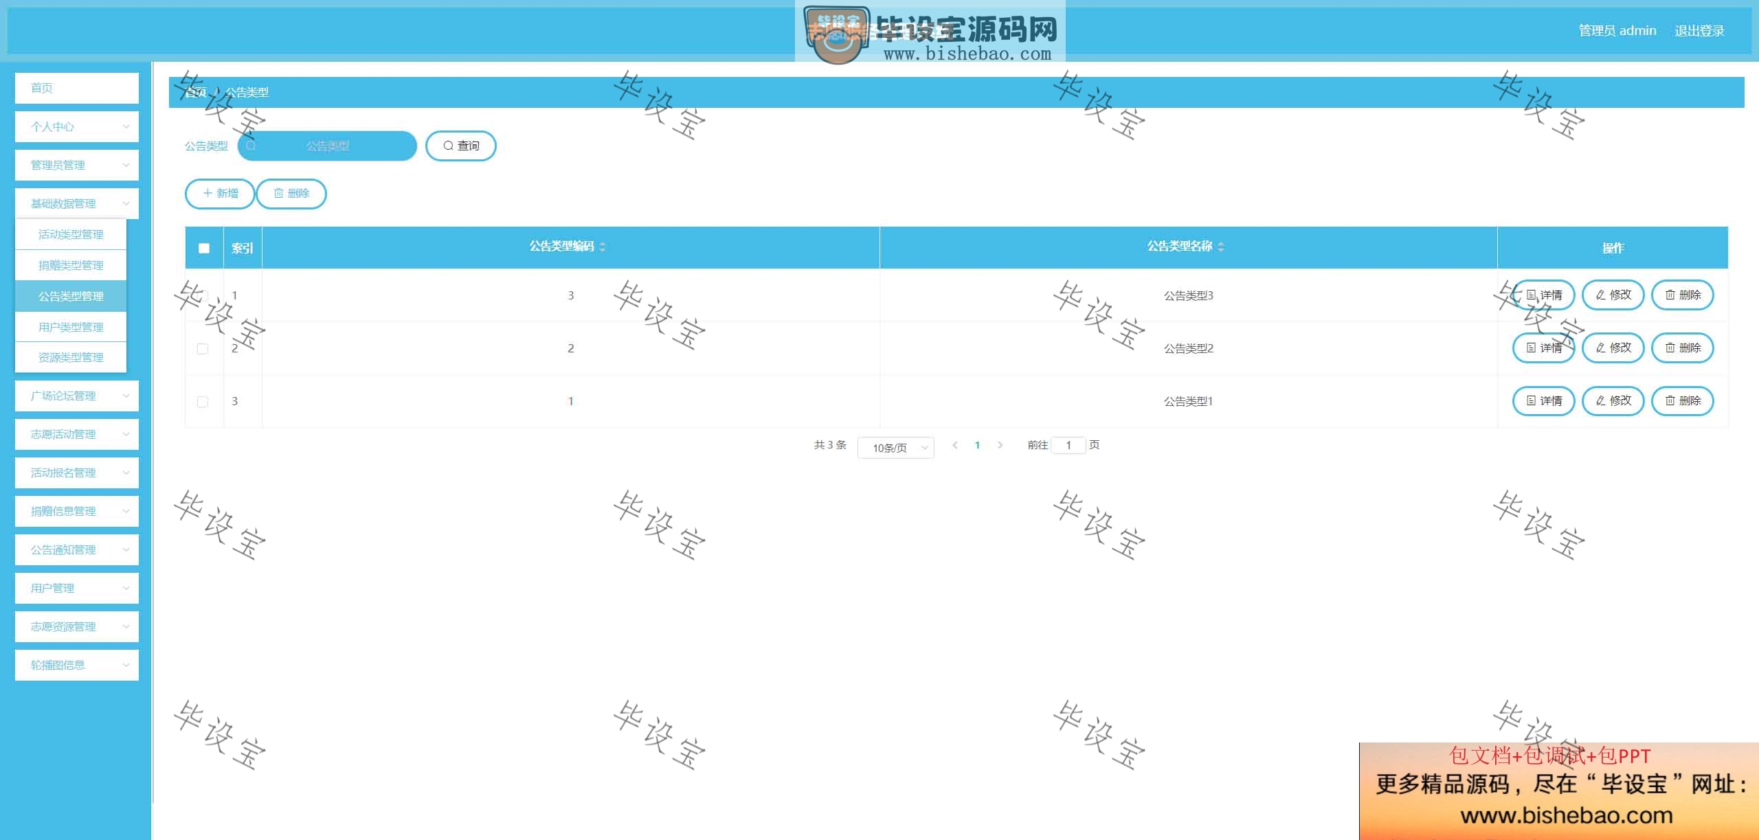Click 修改 for 公告类型3 row

(1613, 295)
